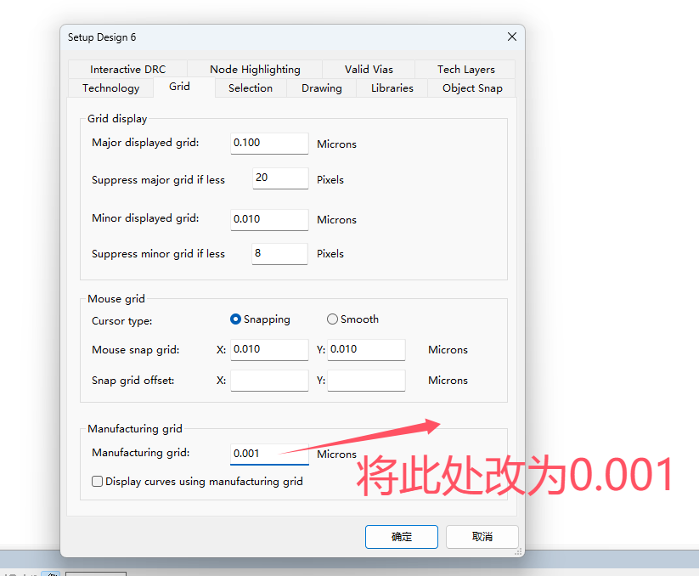The height and width of the screenshot is (576, 699).
Task: Open the Valid Vias tab
Action: point(369,69)
